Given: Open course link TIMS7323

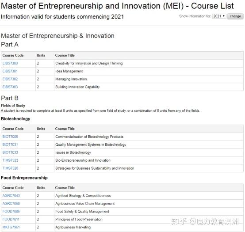Looking at the screenshot, I should coord(10,160).
